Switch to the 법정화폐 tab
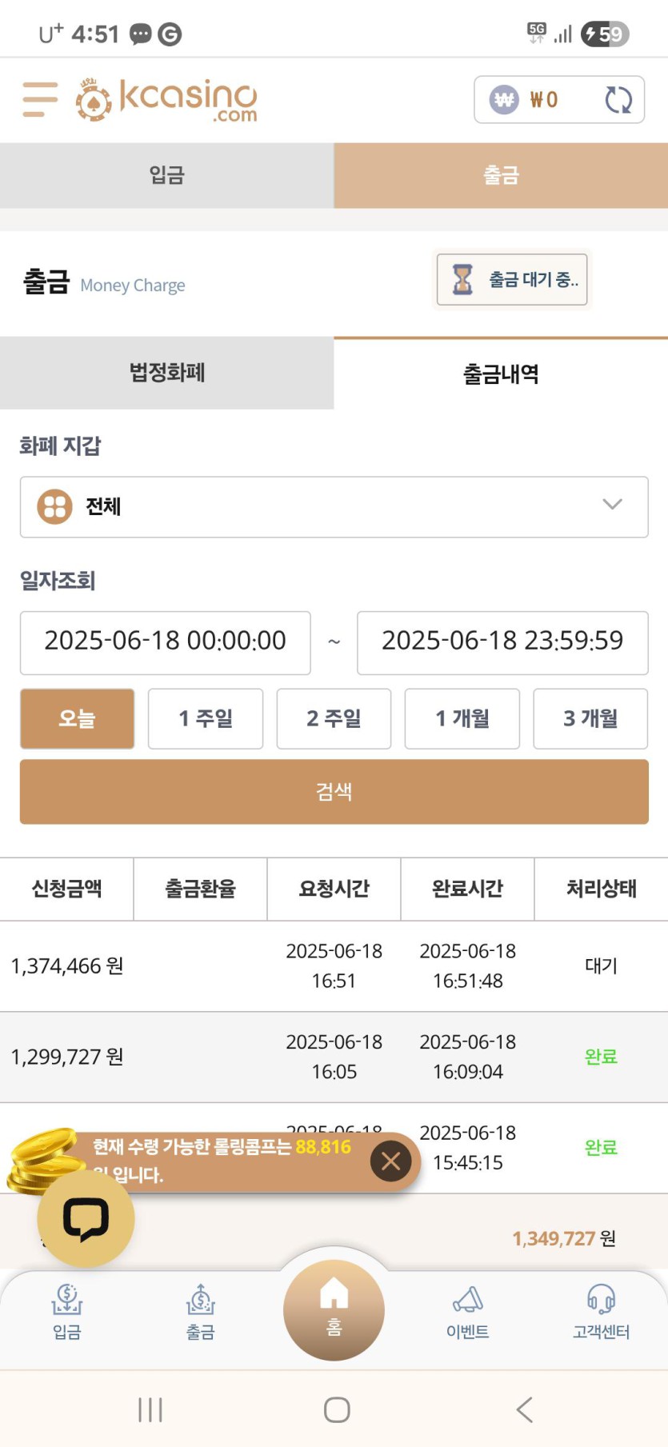Viewport: 668px width, 1447px height. click(167, 373)
